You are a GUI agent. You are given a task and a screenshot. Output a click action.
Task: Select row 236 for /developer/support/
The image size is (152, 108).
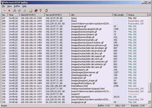coord(76,97)
